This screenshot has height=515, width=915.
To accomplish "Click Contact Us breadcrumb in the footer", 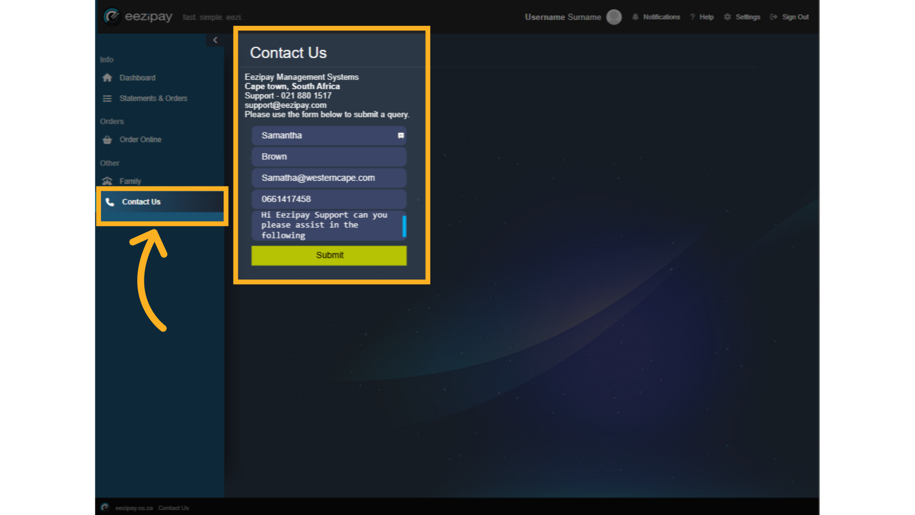I will 173,508.
